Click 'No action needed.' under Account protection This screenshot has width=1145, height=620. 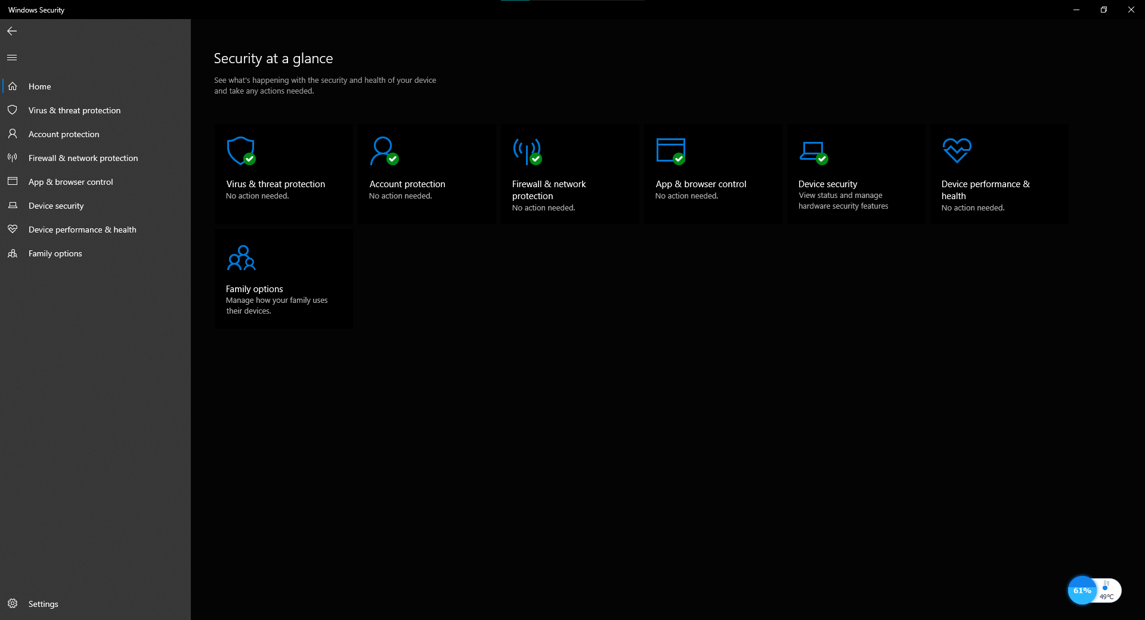(400, 196)
